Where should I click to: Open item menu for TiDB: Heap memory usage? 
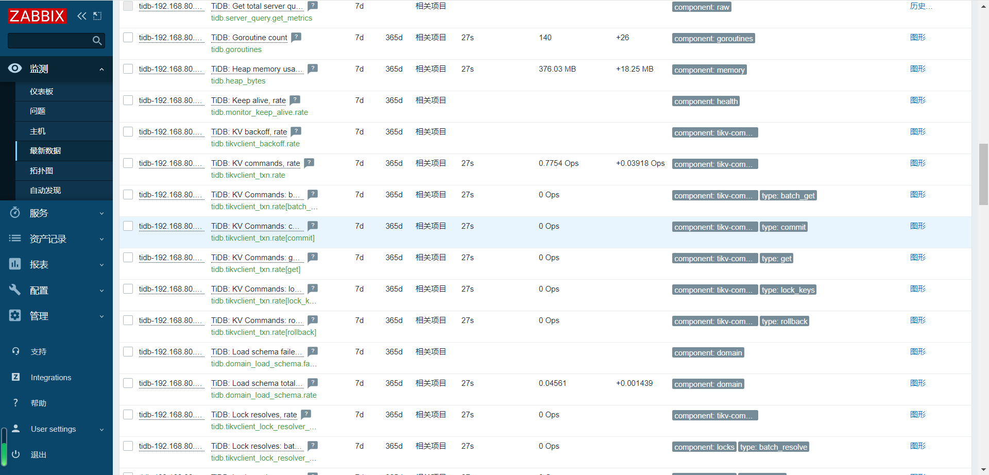click(x=257, y=69)
